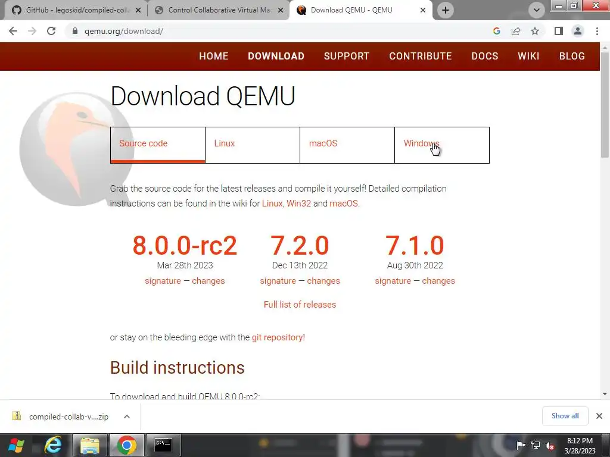Open network tray icon
Screen dimensions: 610x457
536,445
